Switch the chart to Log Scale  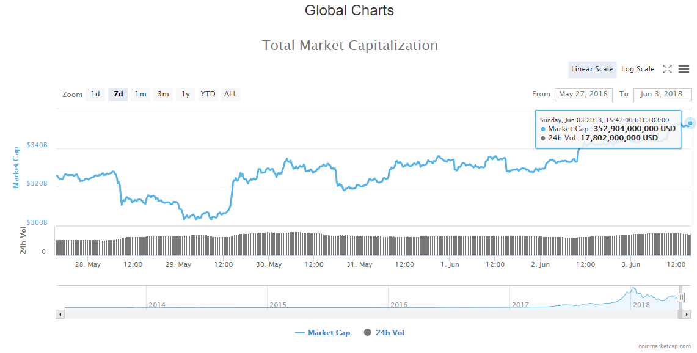pyautogui.click(x=638, y=69)
